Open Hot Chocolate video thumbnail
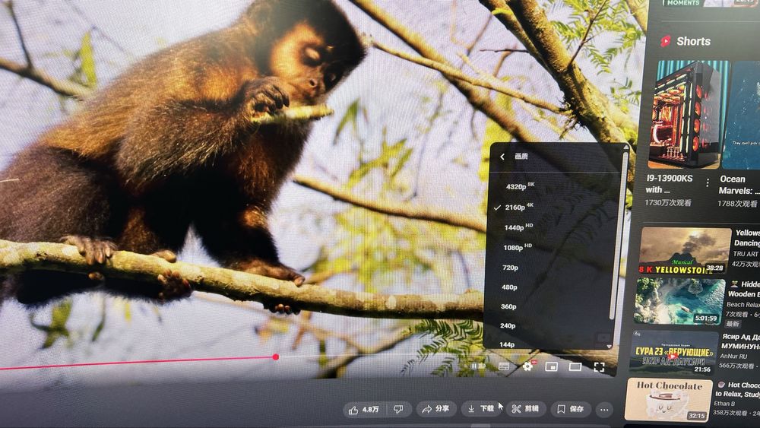The image size is (760, 428). [x=668, y=401]
